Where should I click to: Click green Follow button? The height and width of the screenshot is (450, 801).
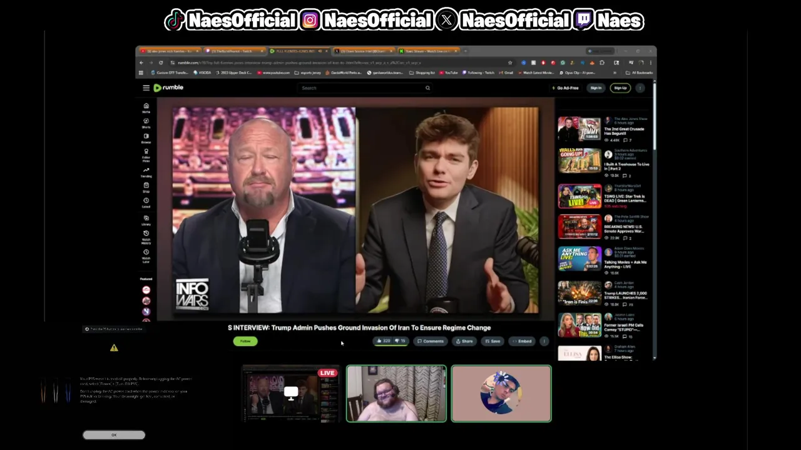(245, 341)
